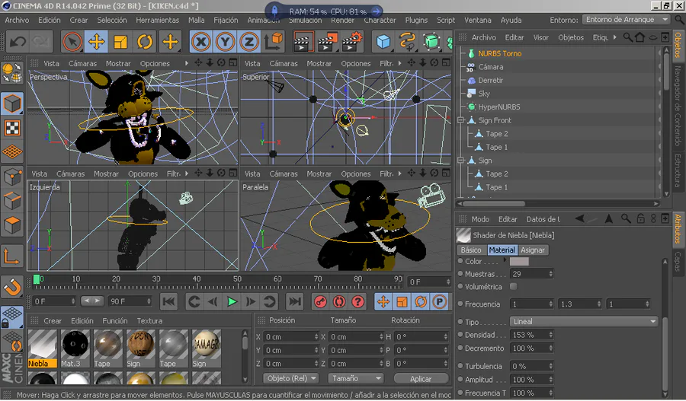Screen dimensions: 686x401
Task: Open the Objeto (Rel) dropdown
Action: point(290,378)
